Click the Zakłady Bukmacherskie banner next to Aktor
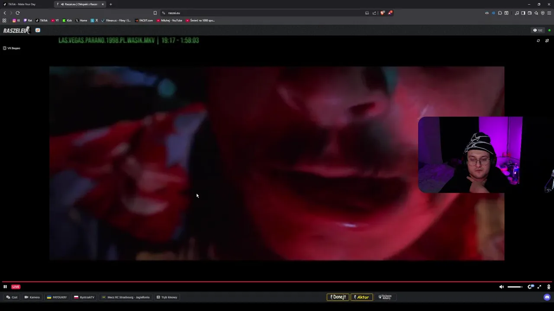 (385, 297)
